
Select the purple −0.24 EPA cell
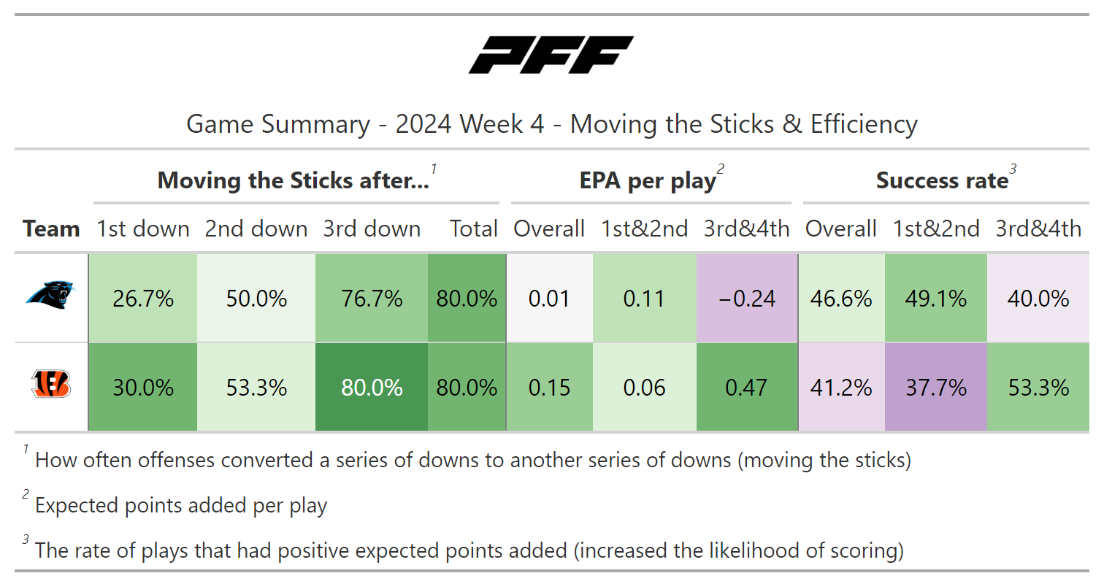point(747,298)
